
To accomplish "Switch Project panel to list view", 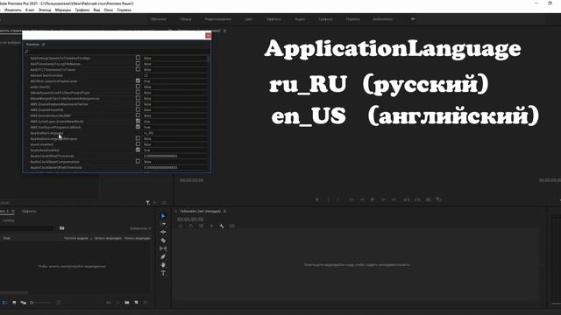I will pos(5,303).
